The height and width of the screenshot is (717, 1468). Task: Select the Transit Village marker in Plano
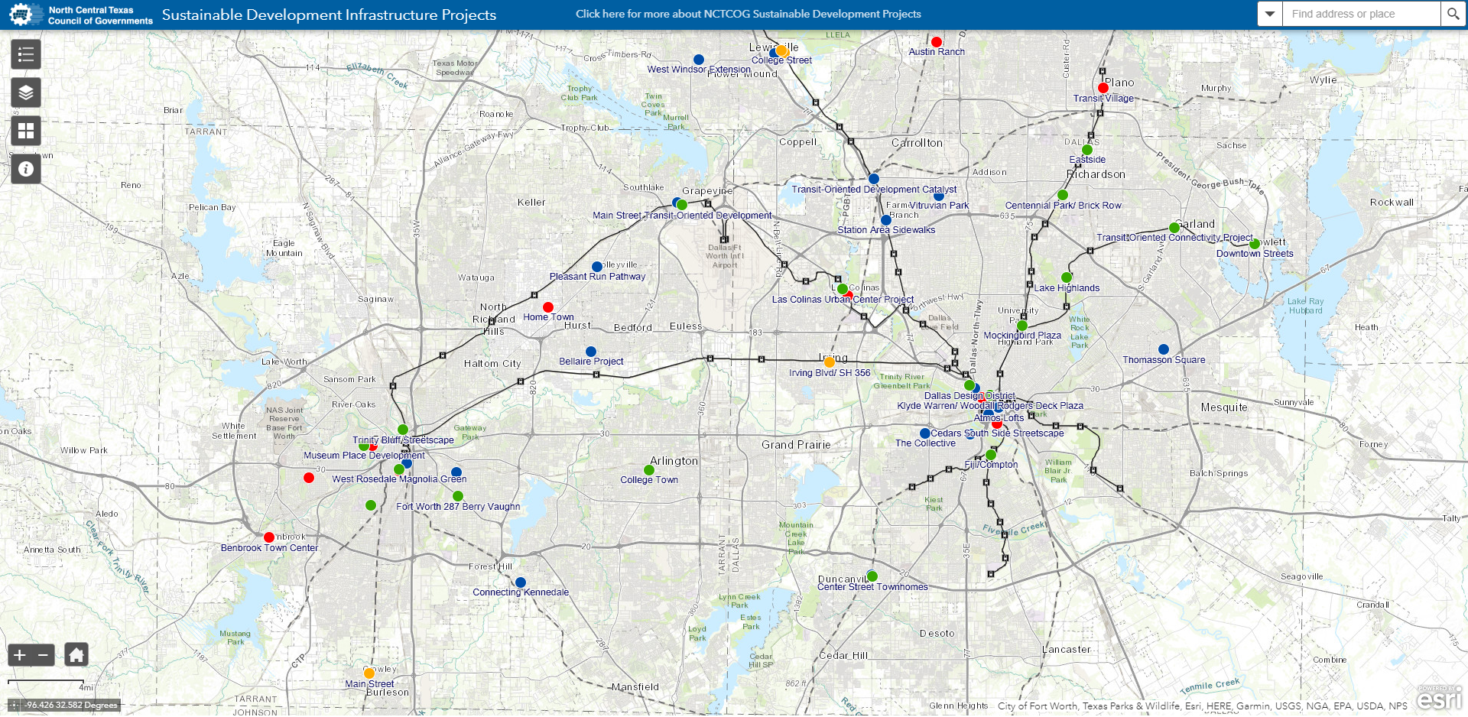[1103, 87]
